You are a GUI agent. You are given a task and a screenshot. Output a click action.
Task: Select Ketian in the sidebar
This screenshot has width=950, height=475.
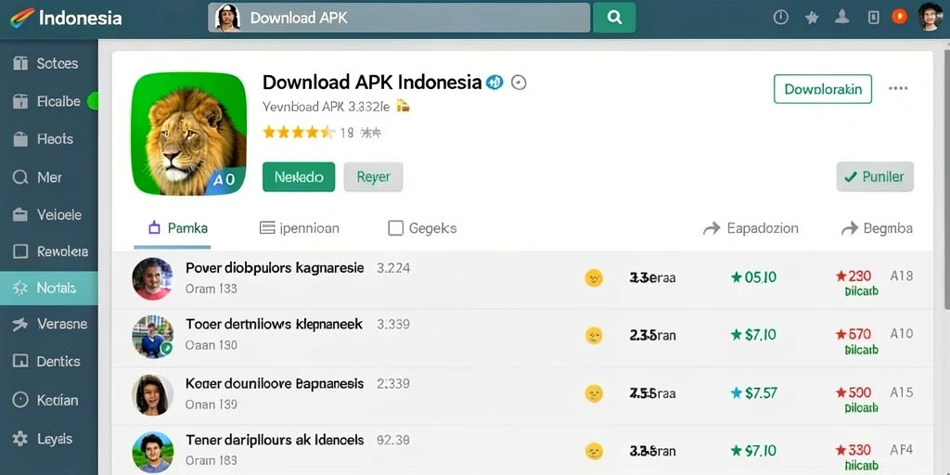[48, 400]
